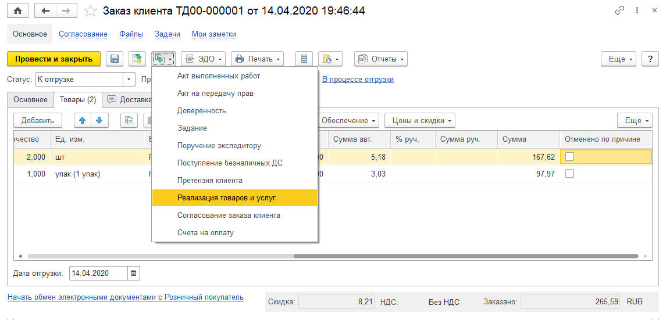Open the Мои заметки section
The image size is (670, 320).
pos(213,34)
